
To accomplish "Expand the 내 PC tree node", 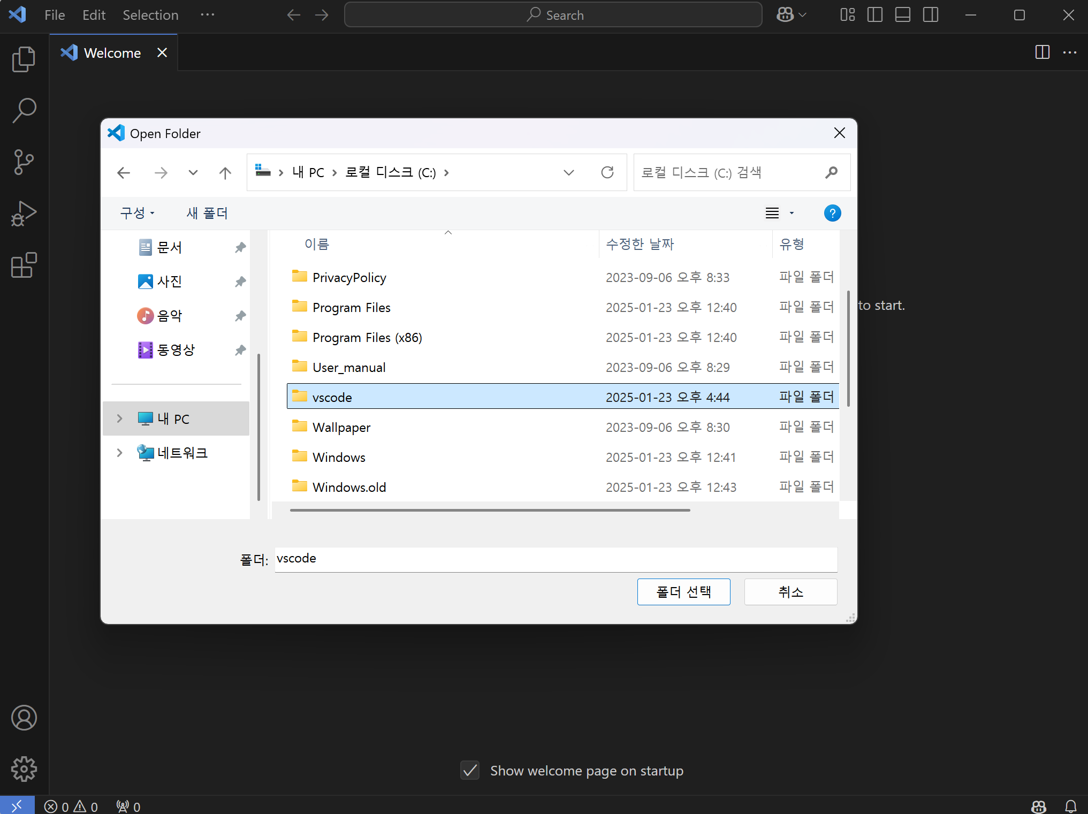I will coord(120,419).
